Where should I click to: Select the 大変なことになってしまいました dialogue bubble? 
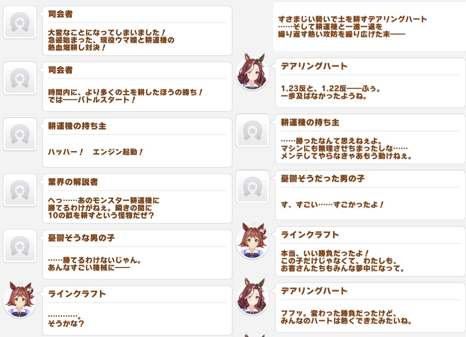(x=137, y=31)
